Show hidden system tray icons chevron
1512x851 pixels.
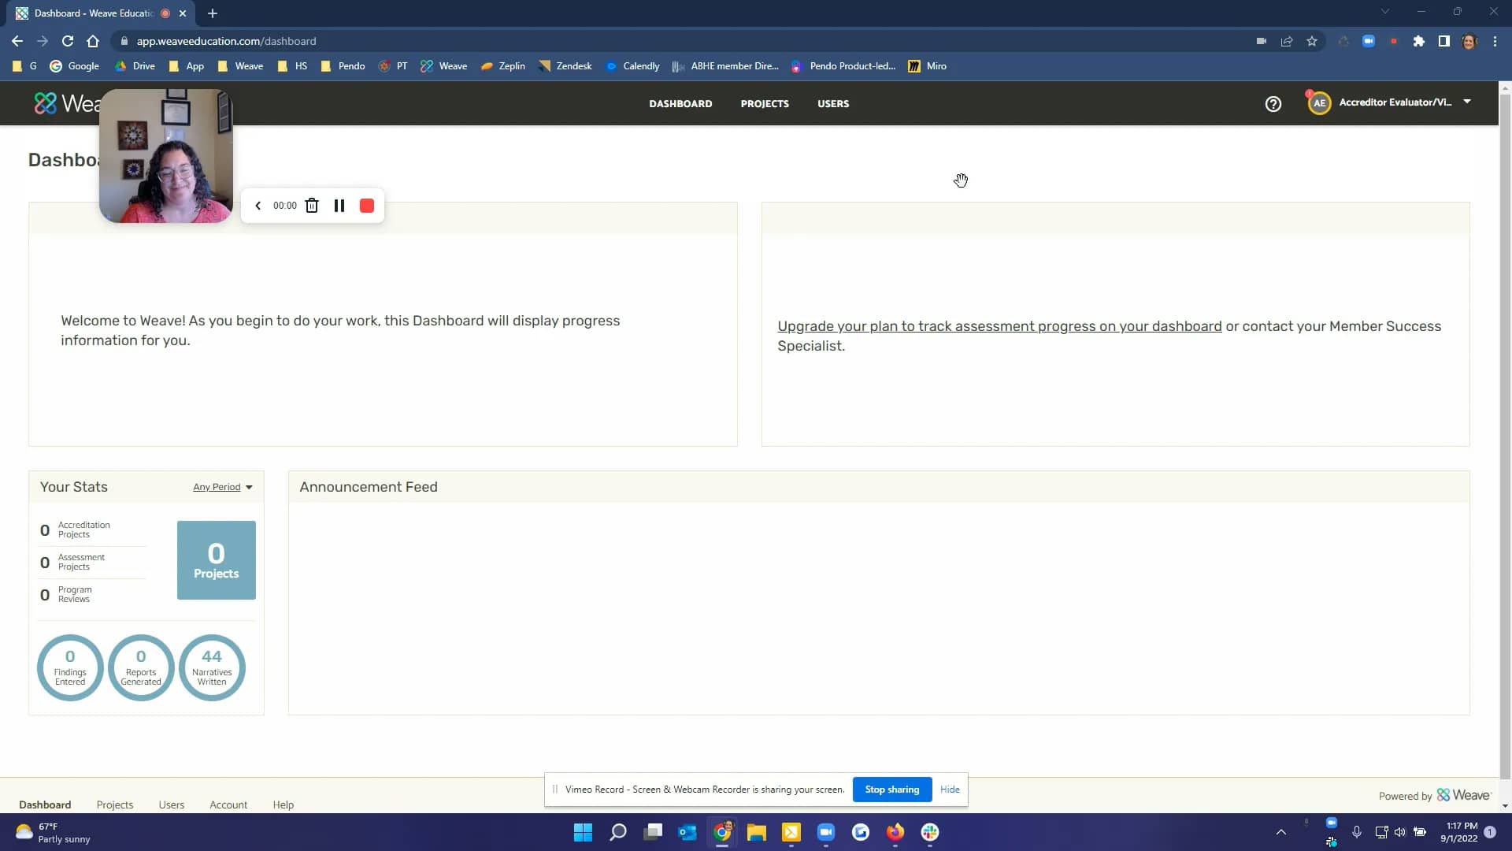coord(1281,832)
